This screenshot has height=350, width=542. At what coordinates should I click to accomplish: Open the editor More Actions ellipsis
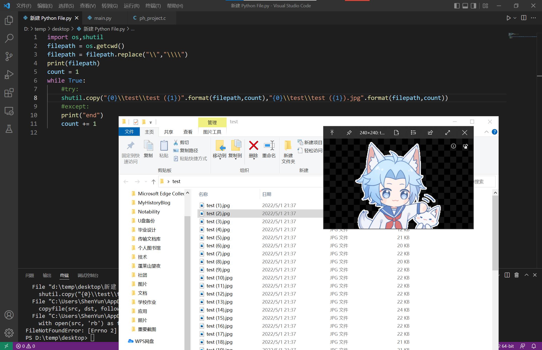[x=533, y=18]
